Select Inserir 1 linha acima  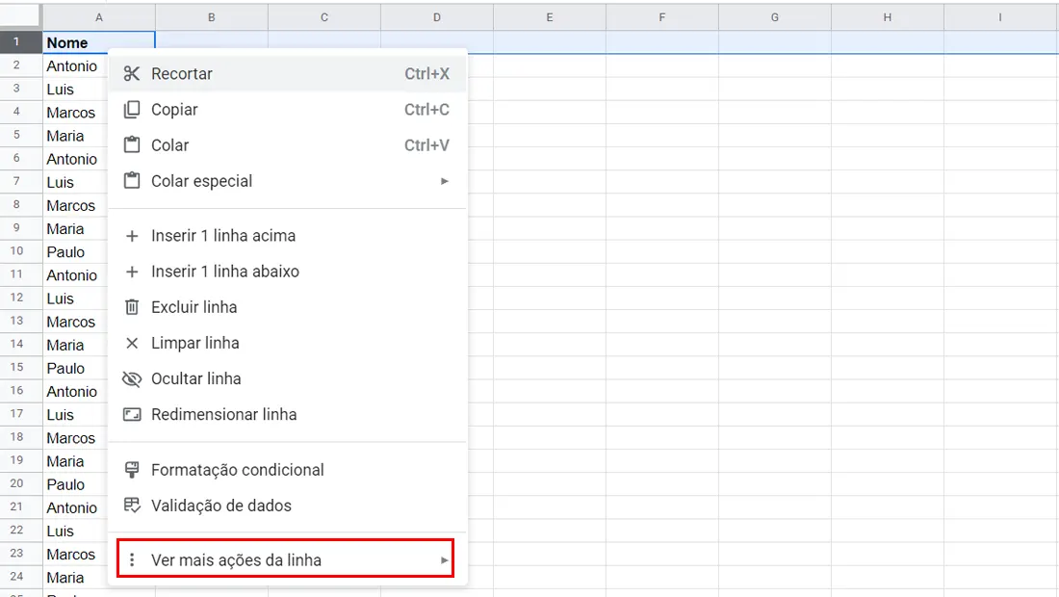coord(287,236)
